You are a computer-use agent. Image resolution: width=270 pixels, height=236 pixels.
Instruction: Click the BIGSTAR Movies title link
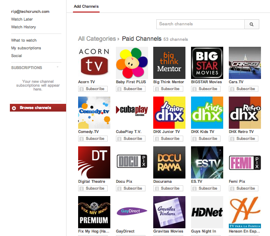click(206, 82)
